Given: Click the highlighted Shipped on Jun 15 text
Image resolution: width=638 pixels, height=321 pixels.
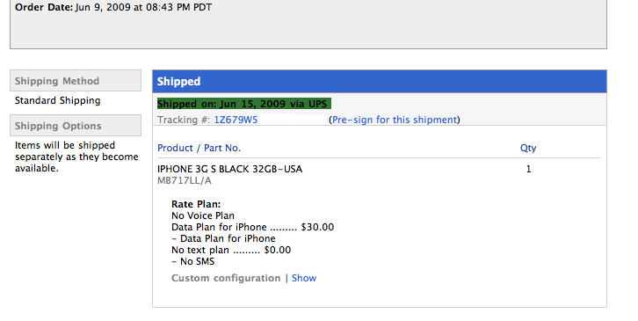Looking at the screenshot, I should coord(244,104).
